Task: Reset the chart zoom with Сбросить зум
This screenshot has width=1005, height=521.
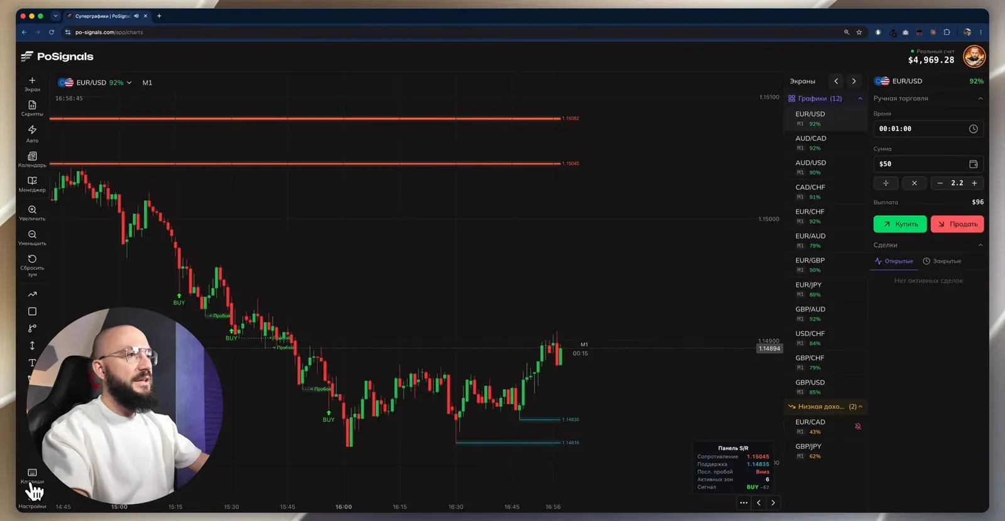Action: click(32, 264)
